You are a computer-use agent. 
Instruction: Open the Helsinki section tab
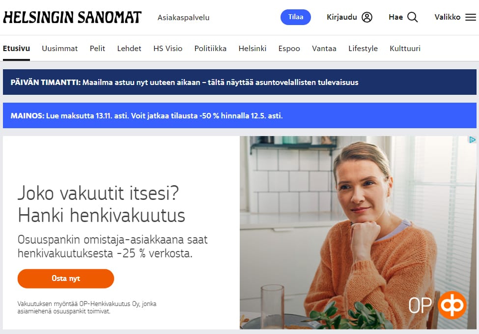click(x=253, y=49)
